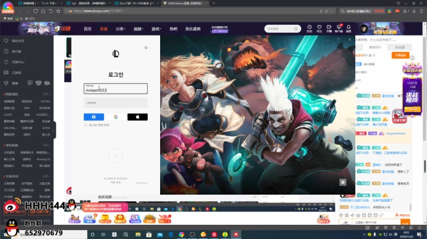Sign in with Google button

click(x=116, y=117)
